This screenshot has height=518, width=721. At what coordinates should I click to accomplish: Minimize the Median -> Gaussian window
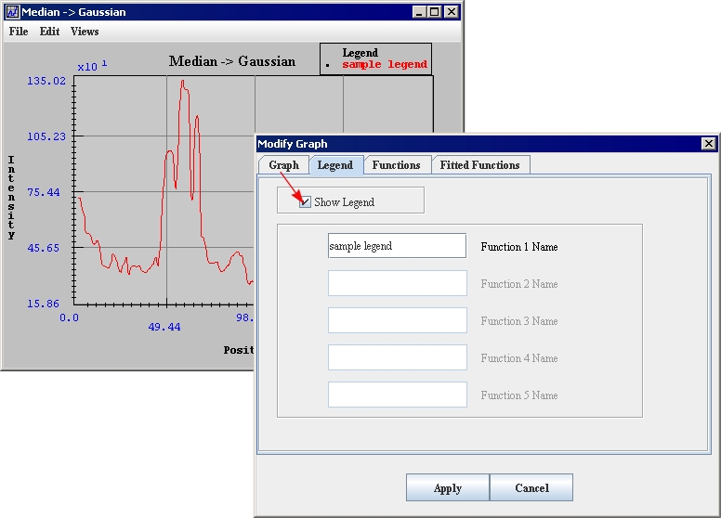[x=418, y=12]
